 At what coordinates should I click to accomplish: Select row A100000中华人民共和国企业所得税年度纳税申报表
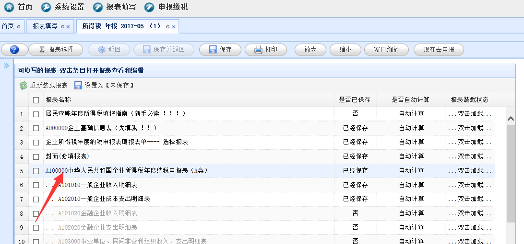[x=126, y=171]
